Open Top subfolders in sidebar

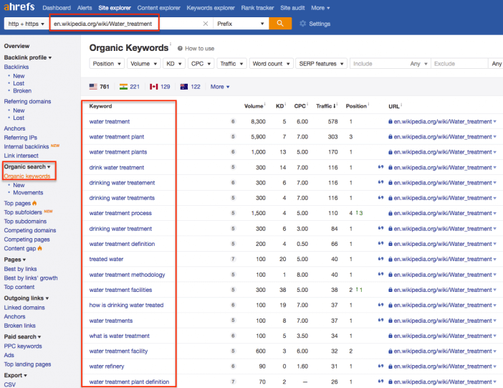click(23, 212)
